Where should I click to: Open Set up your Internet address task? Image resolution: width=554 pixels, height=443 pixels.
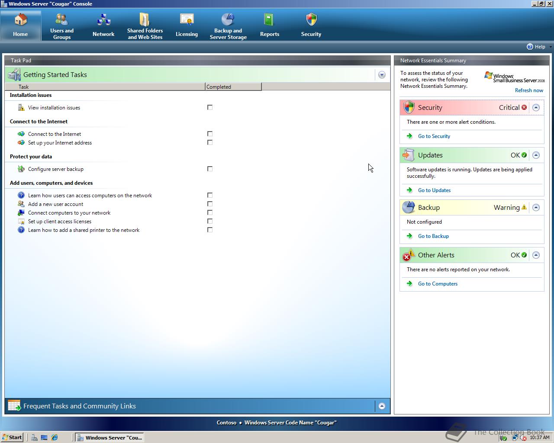[60, 143]
